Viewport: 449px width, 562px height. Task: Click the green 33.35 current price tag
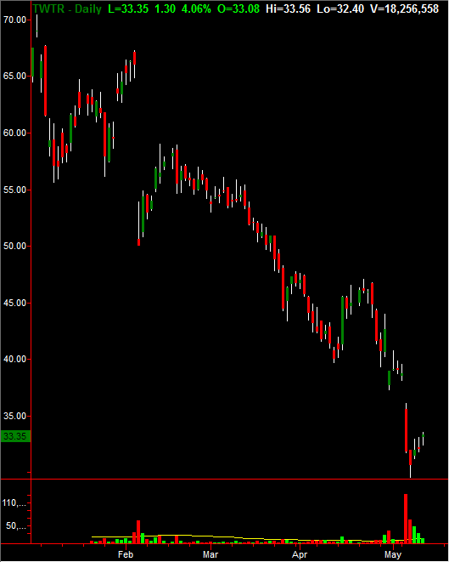click(x=15, y=436)
